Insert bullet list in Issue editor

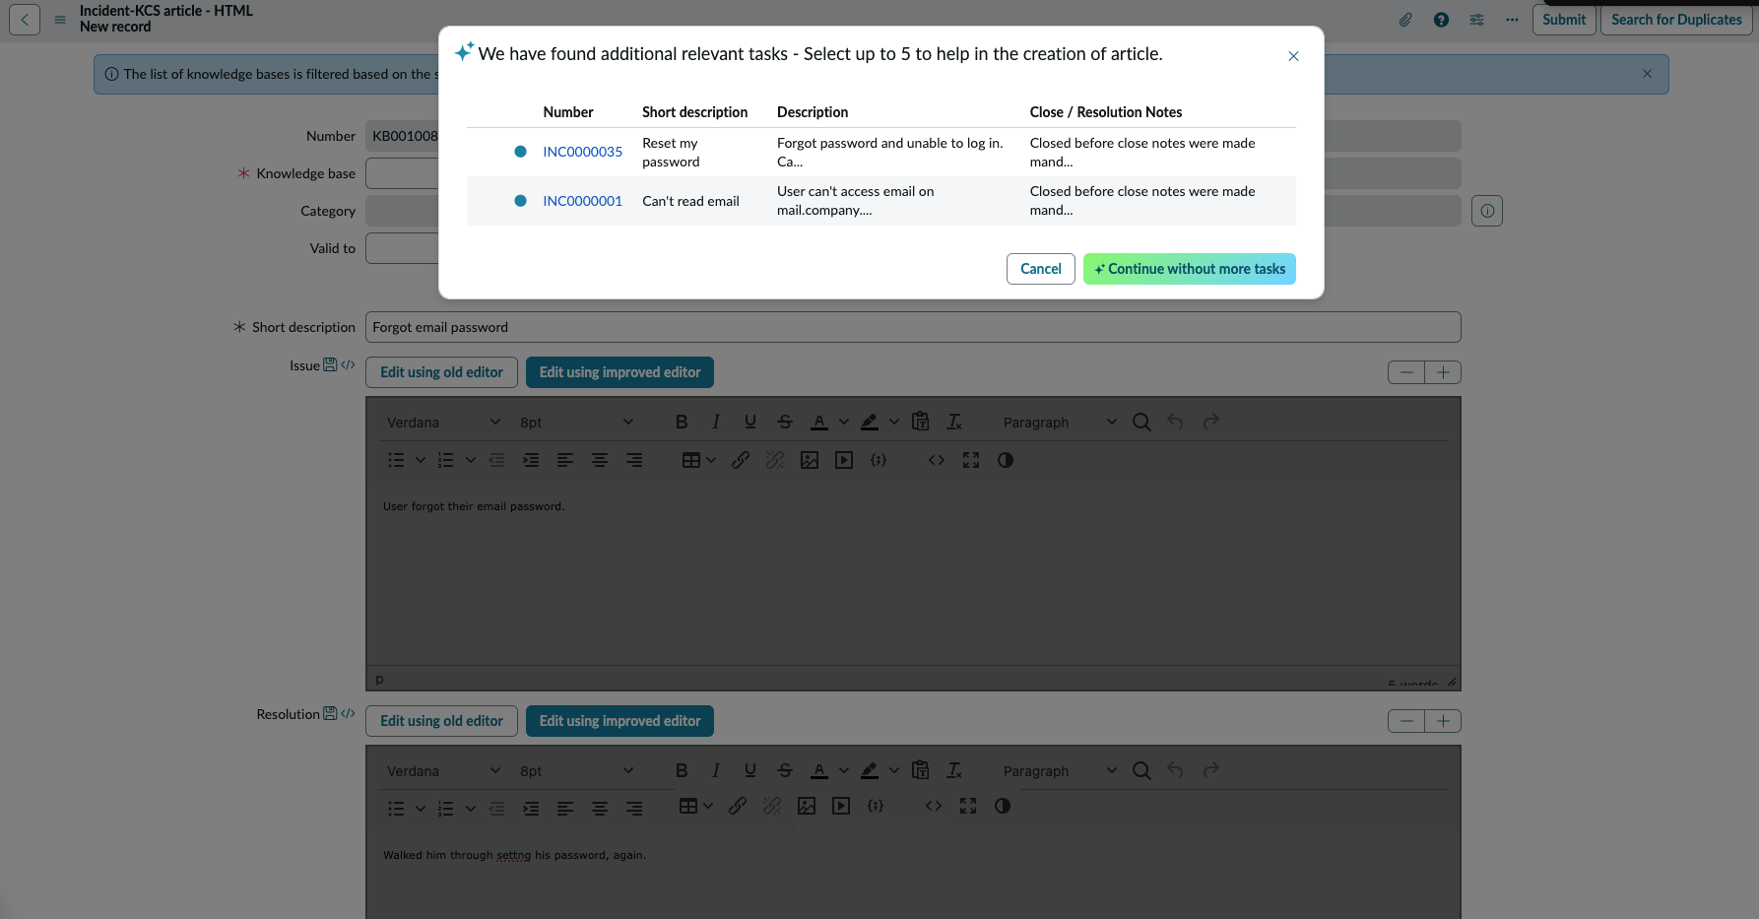click(396, 460)
